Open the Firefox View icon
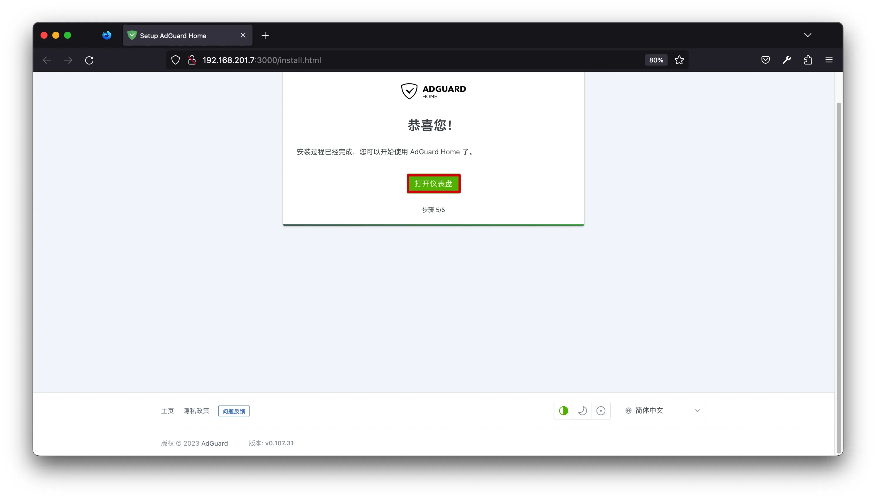This screenshot has width=876, height=499. (x=107, y=35)
